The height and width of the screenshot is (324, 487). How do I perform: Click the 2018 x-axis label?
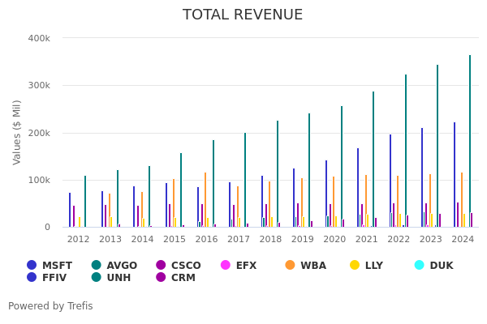[x=271, y=239]
